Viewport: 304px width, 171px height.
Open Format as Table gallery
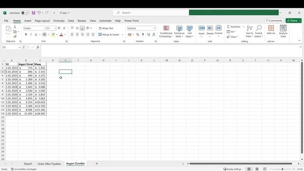click(x=179, y=31)
